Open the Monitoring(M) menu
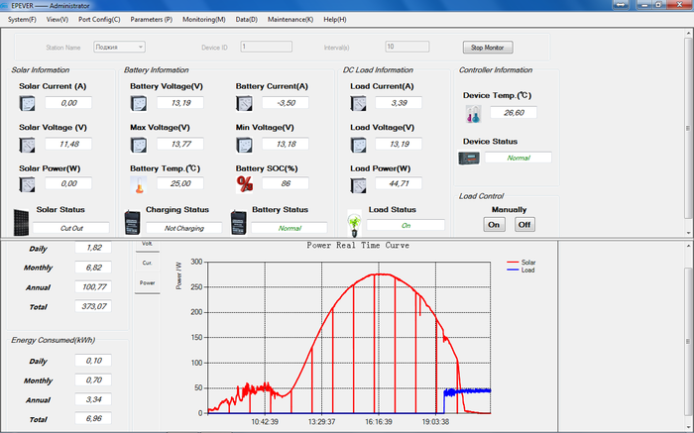Viewport: 694px width, 433px height. pyautogui.click(x=203, y=19)
